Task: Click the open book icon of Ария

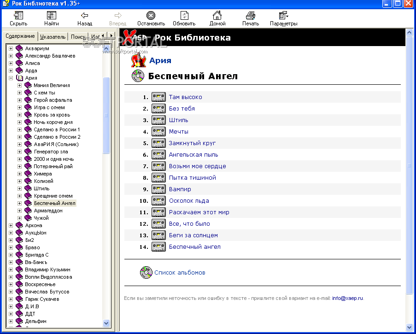Action: click(x=20, y=78)
